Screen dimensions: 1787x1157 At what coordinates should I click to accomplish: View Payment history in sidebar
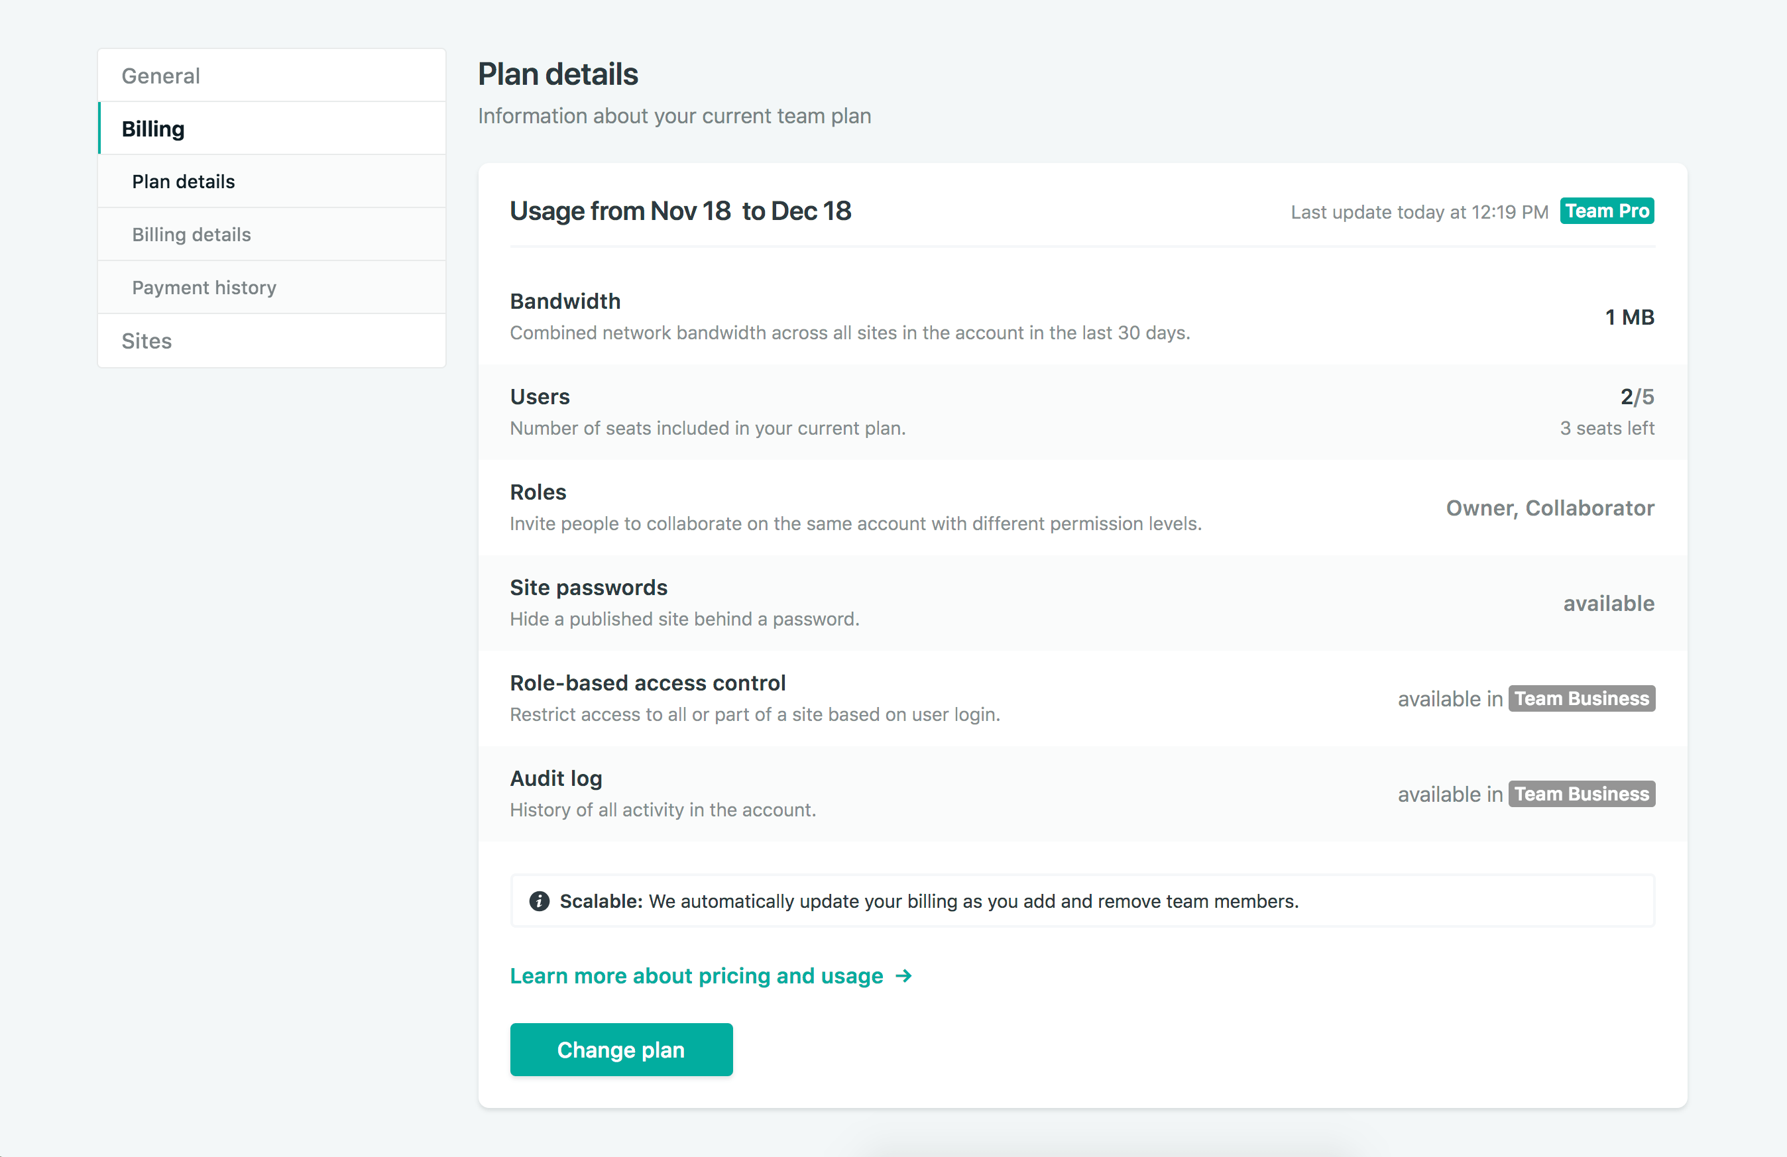204,288
